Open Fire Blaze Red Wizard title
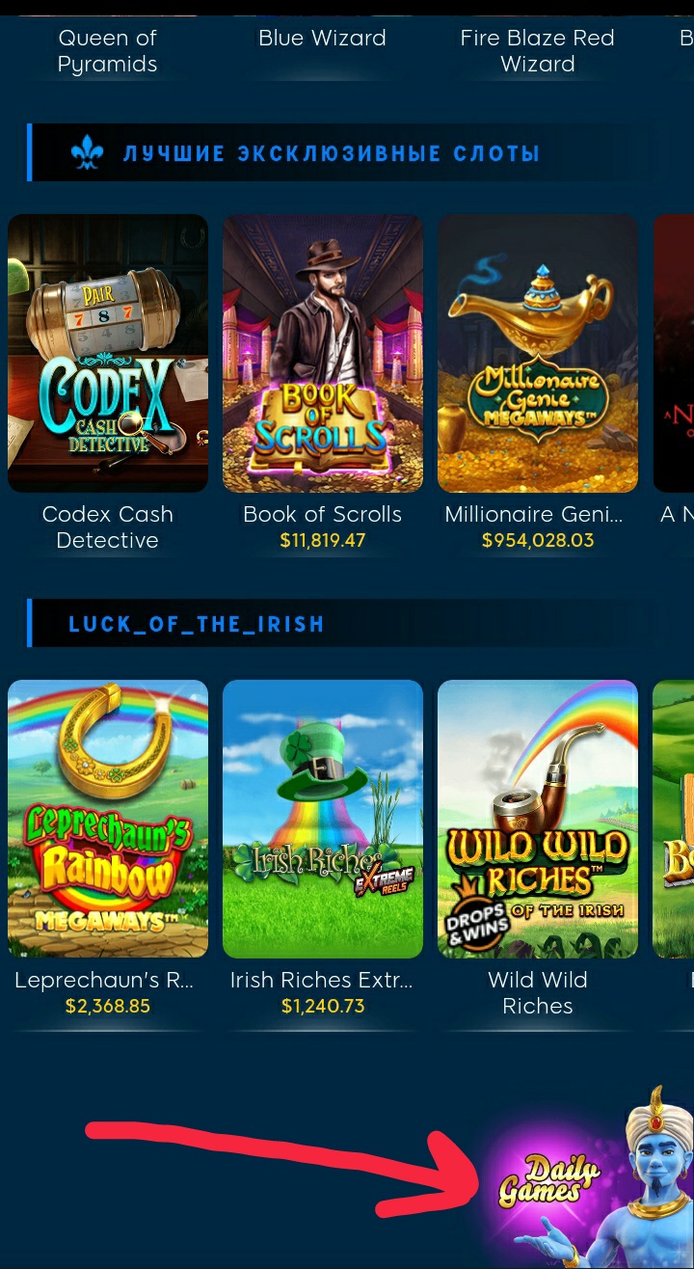This screenshot has width=694, height=1269. [x=538, y=51]
